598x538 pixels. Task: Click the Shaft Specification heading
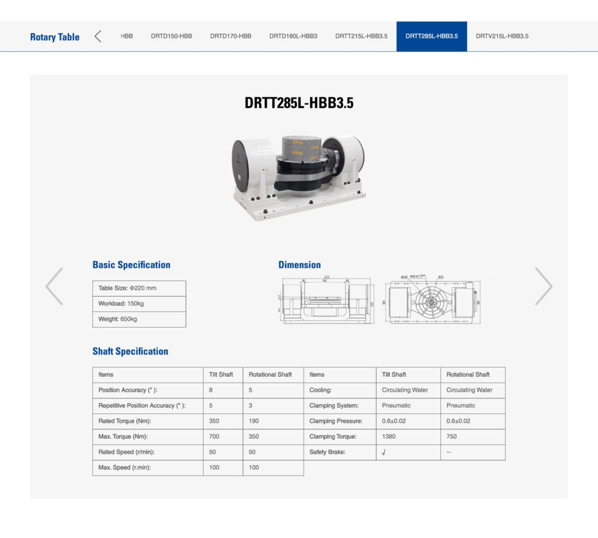point(130,351)
